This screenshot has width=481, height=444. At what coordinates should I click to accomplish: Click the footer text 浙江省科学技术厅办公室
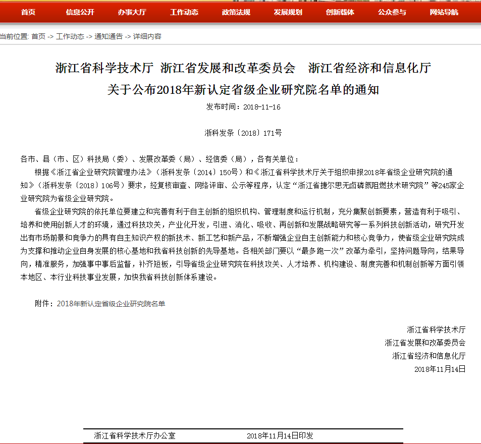[x=135, y=435]
